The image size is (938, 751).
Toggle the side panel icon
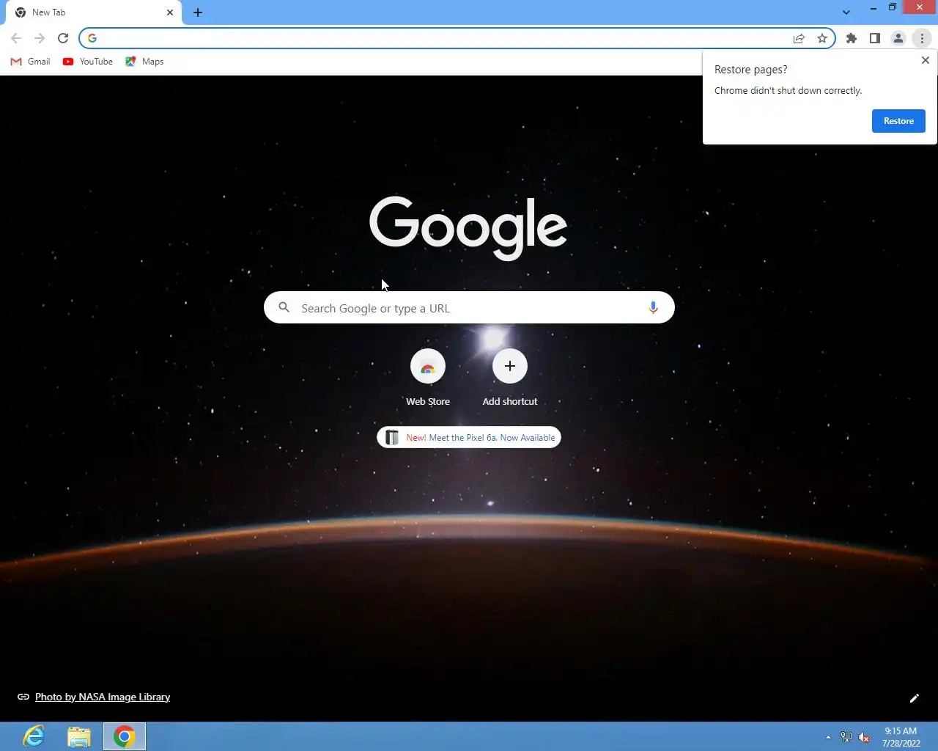pyautogui.click(x=875, y=38)
